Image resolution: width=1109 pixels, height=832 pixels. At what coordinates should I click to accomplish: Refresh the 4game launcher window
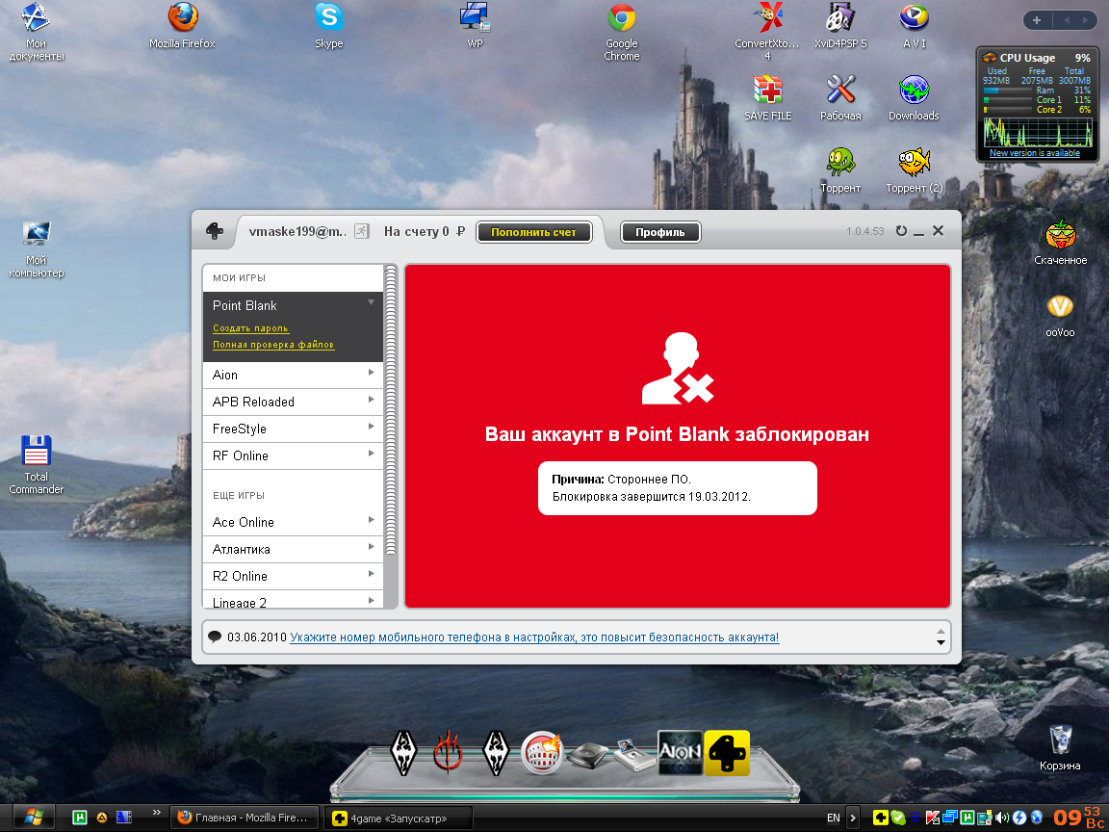point(901,231)
